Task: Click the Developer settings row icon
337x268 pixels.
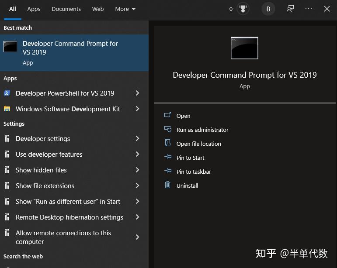Action: (7, 139)
